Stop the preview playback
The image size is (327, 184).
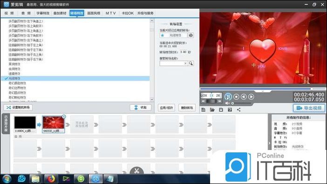pos(236,96)
